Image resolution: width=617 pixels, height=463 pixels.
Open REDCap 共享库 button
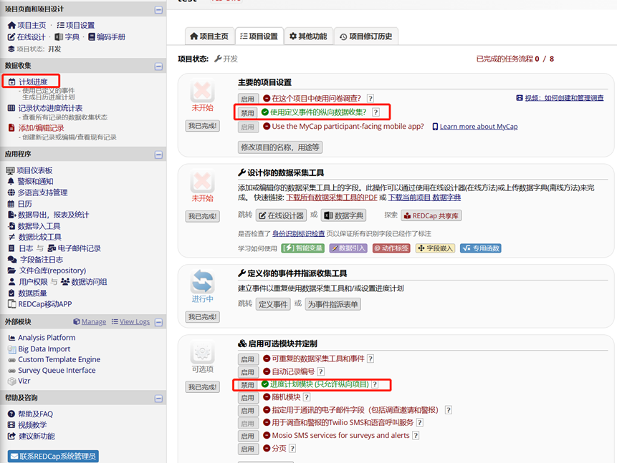(431, 216)
